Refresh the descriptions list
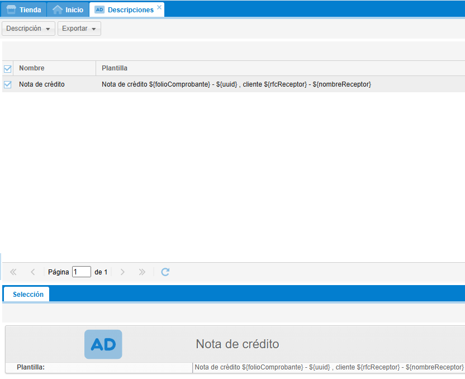Image resolution: width=465 pixels, height=379 pixels. pos(165,272)
